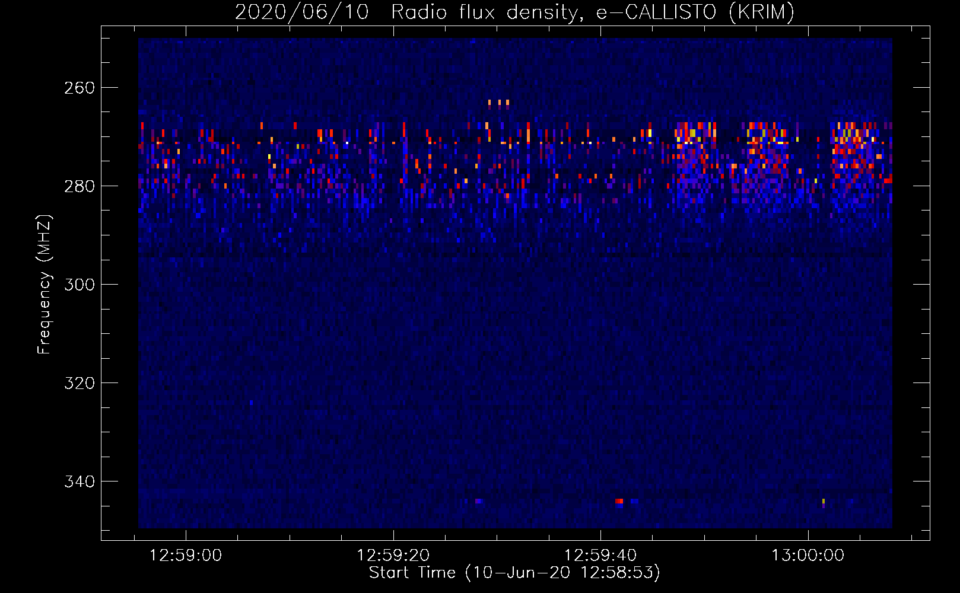Screen dimensions: 960x593
Task: Click the plot title 'Radio flux density, e-CALLISTO (KRIM)'
Action: tap(592, 12)
